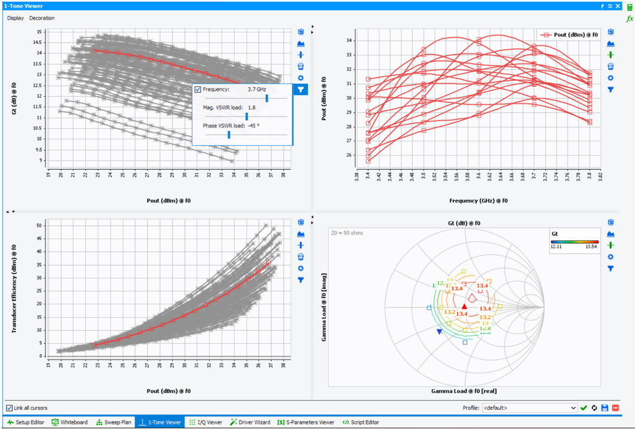Image resolution: width=635 pixels, height=430 pixels.
Task: Apply the profile with the green checkmark
Action: pos(584,408)
